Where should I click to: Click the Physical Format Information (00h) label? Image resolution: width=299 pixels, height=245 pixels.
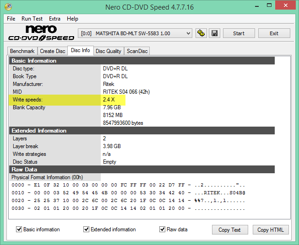[47, 177]
